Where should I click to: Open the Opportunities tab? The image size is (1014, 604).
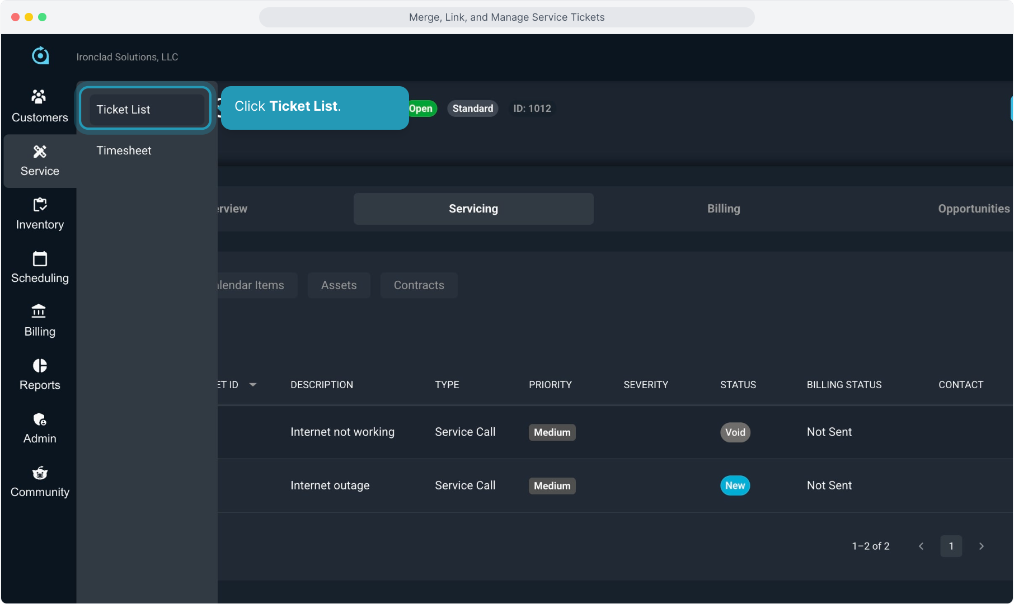tap(973, 209)
